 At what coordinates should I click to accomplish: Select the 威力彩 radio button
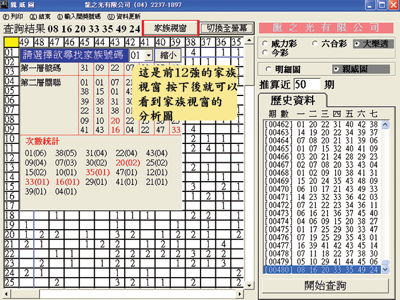[280, 44]
